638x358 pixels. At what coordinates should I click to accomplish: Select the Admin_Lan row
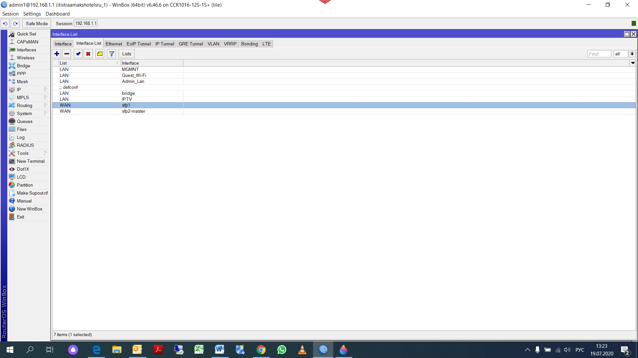pos(344,81)
